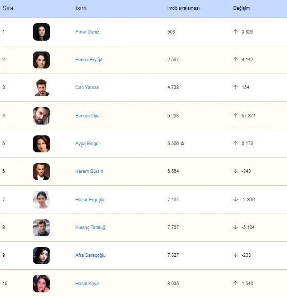
Task: Click the down arrow beside -2.889
Action: 236,199
